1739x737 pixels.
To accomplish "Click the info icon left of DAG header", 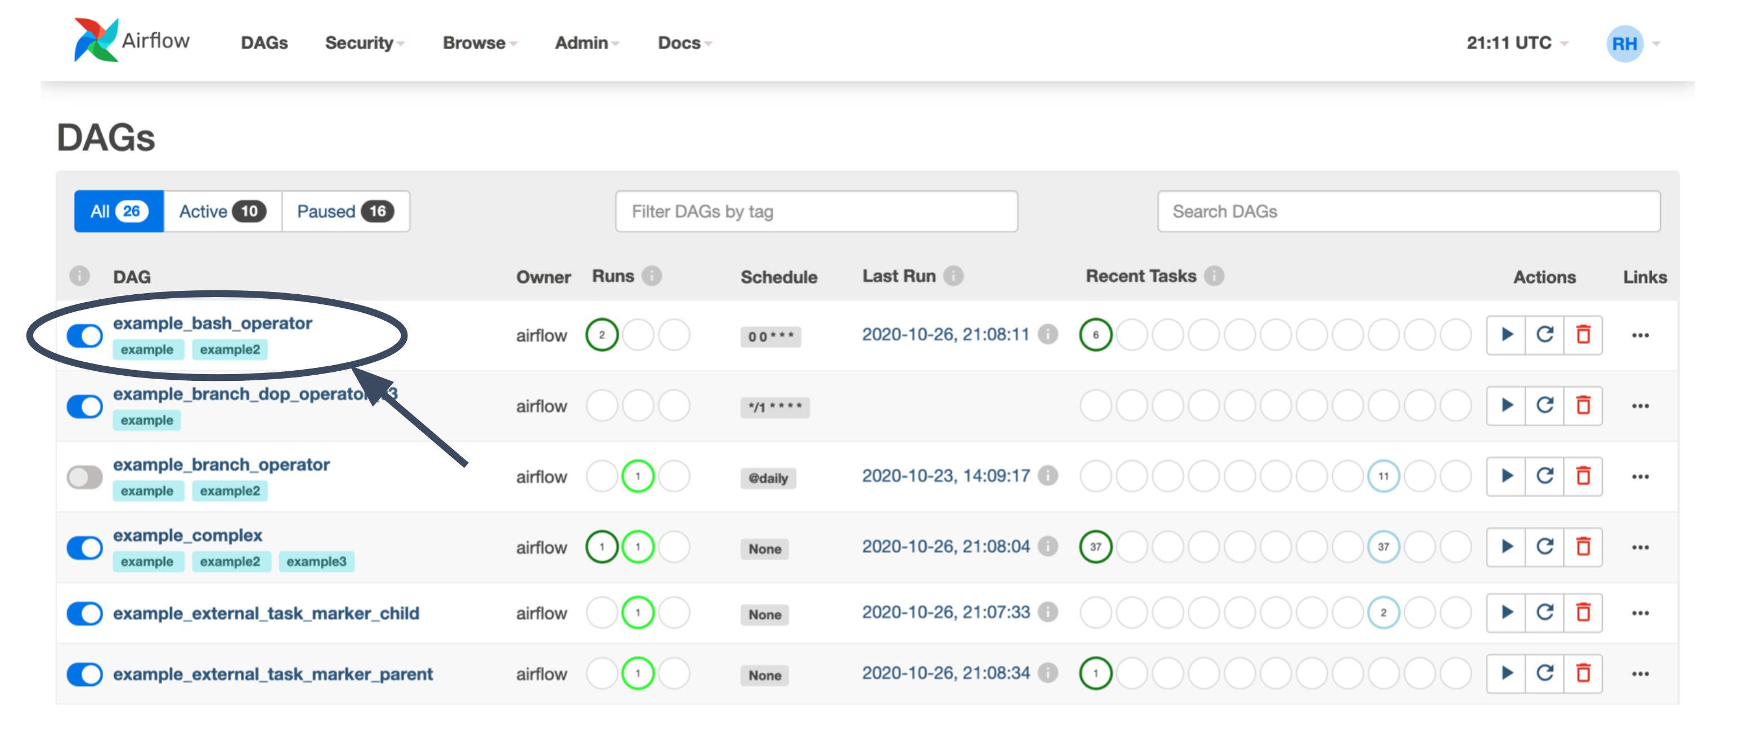I will pyautogui.click(x=80, y=276).
